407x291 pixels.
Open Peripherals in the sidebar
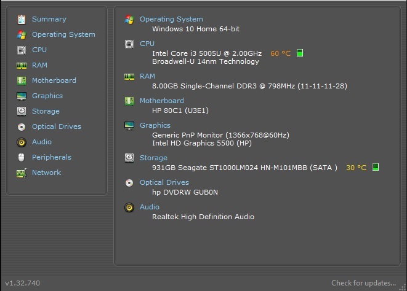(51, 157)
